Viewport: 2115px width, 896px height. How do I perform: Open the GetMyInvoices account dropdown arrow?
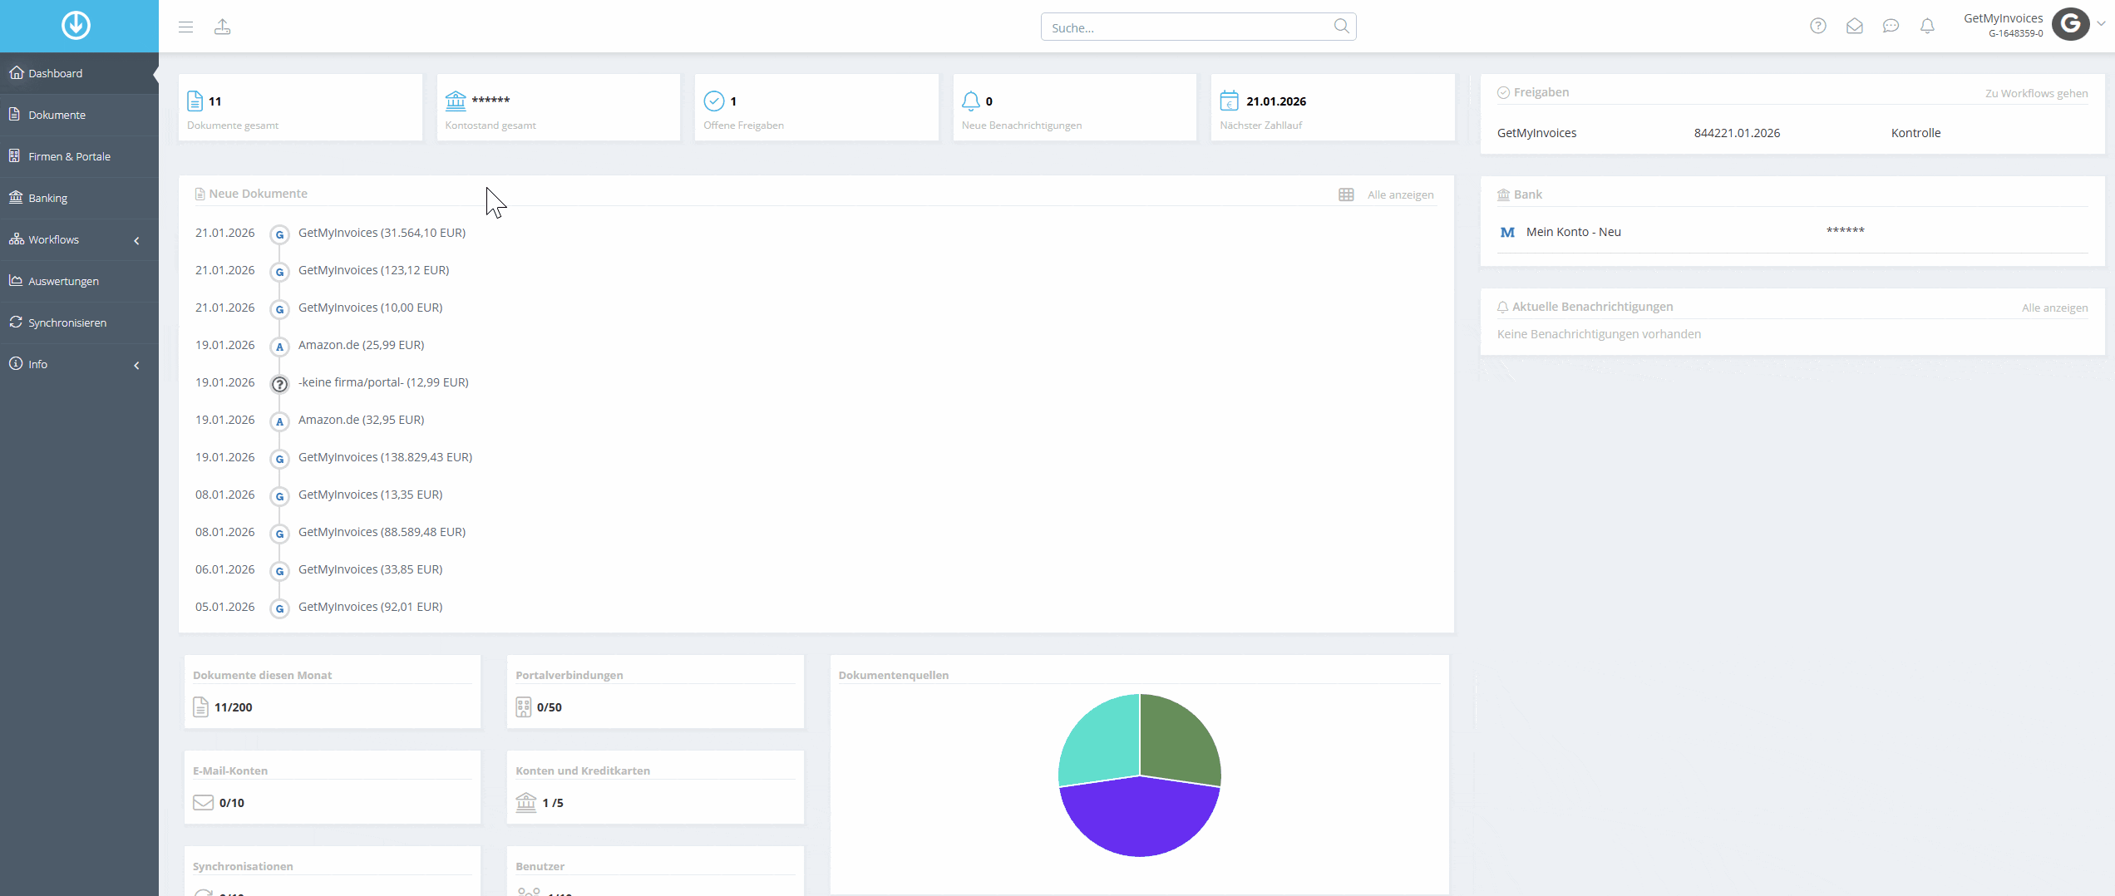tap(2101, 24)
